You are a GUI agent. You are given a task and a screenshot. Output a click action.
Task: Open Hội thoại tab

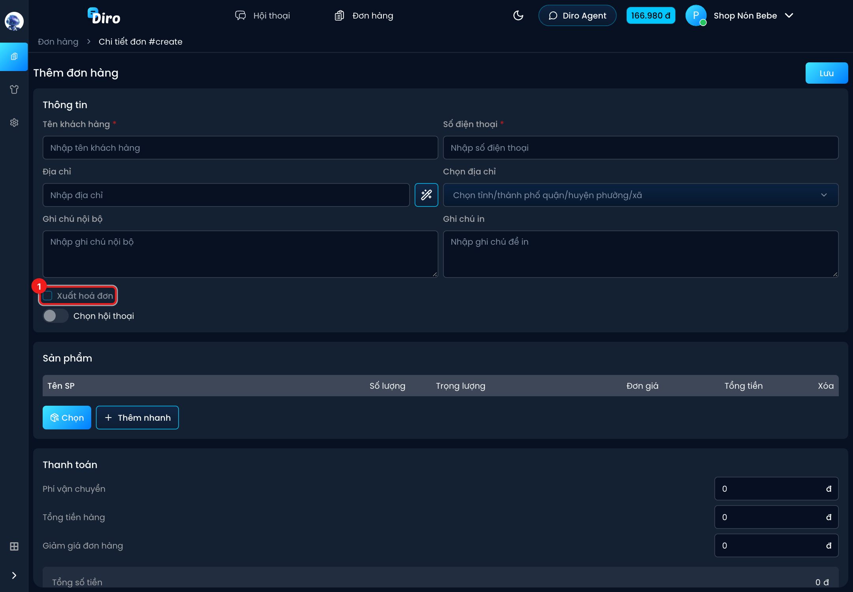[263, 15]
